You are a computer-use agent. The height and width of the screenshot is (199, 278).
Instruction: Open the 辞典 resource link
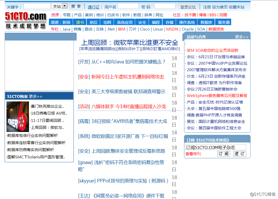coord(148,15)
